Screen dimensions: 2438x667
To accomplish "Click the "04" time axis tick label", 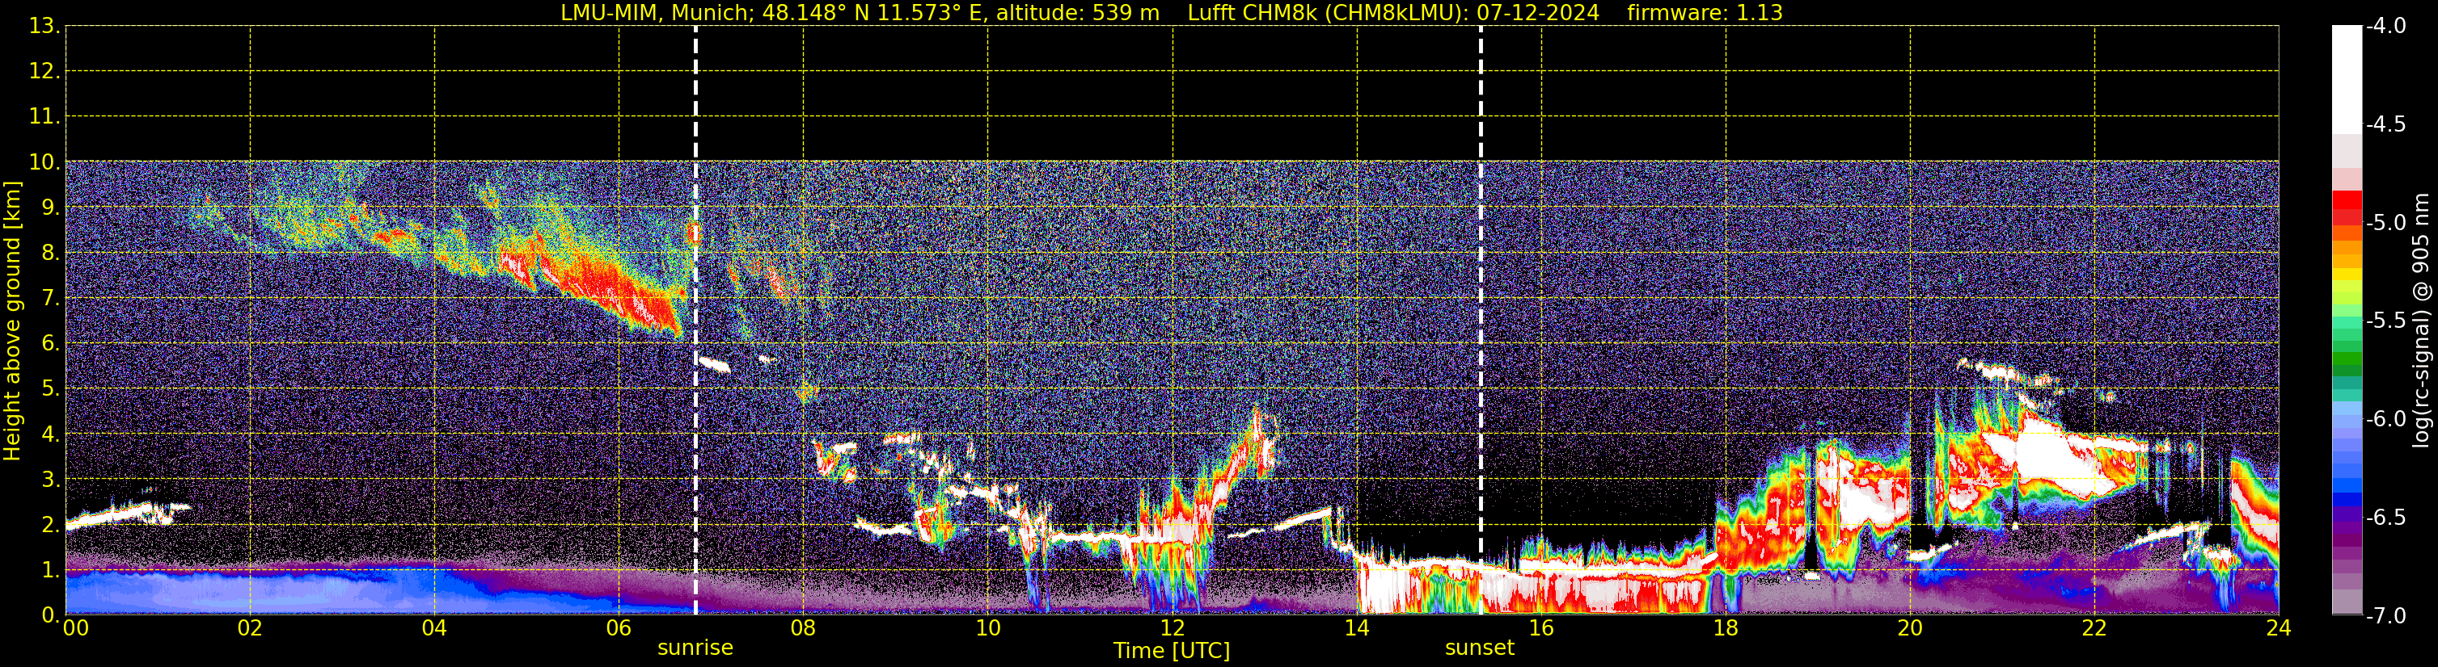I will coord(434,628).
